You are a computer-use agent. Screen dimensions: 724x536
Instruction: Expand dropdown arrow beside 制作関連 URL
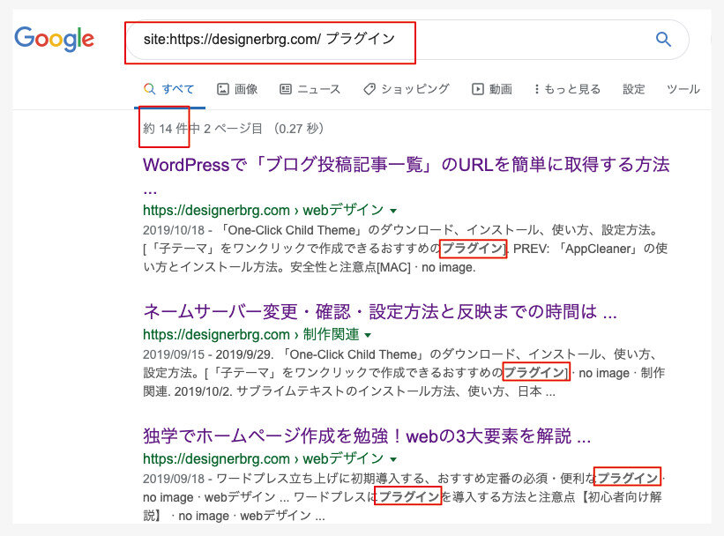tap(369, 336)
